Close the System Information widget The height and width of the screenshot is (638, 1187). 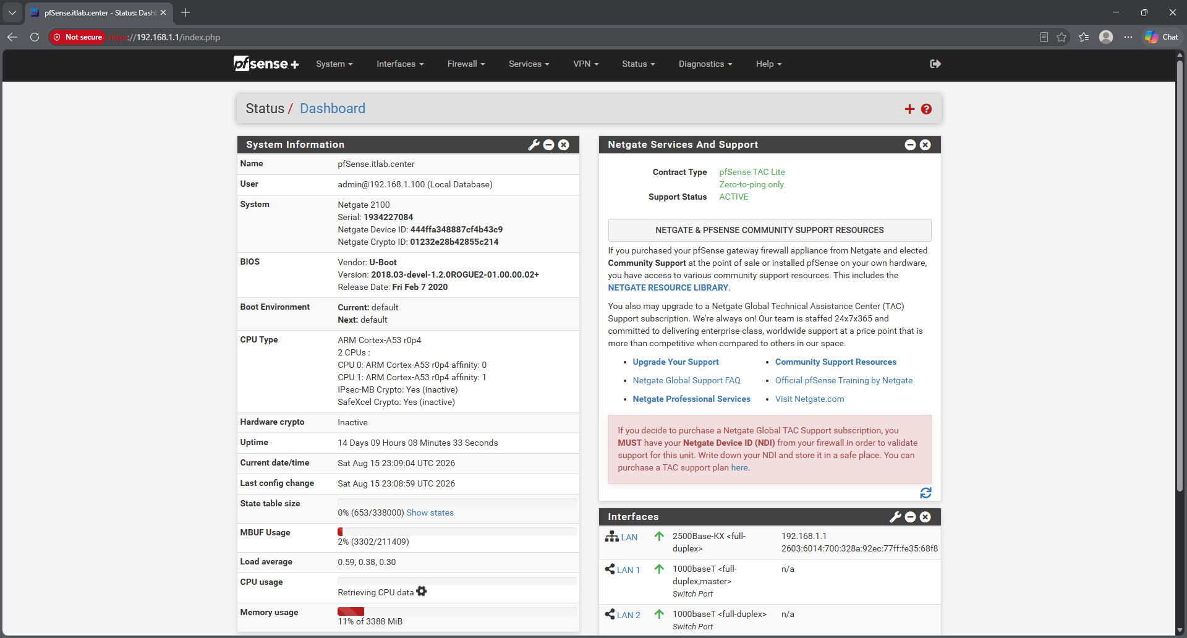[x=564, y=145]
